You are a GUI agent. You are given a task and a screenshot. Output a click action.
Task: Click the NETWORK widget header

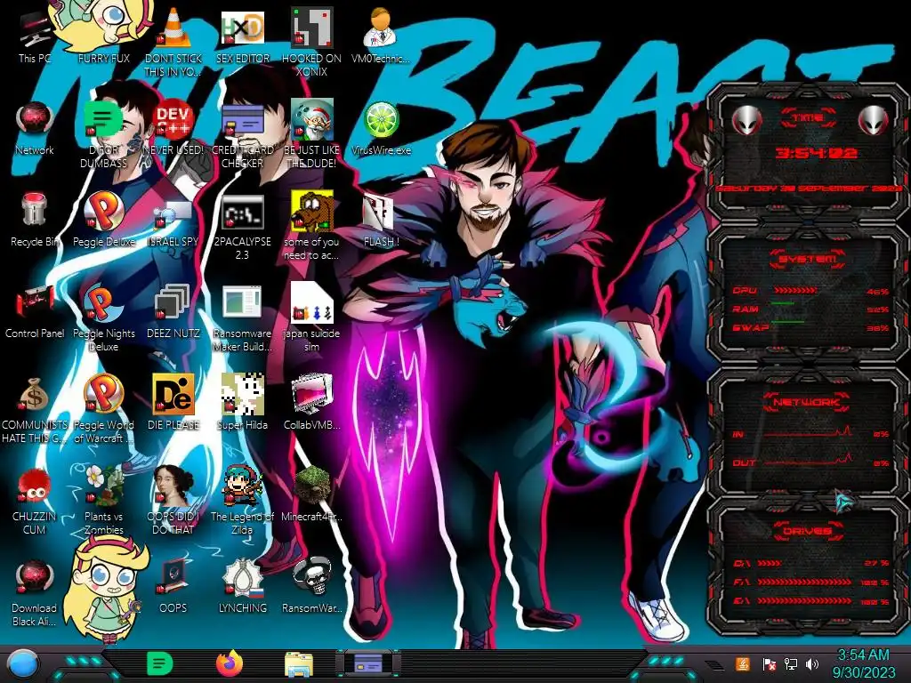(x=807, y=402)
